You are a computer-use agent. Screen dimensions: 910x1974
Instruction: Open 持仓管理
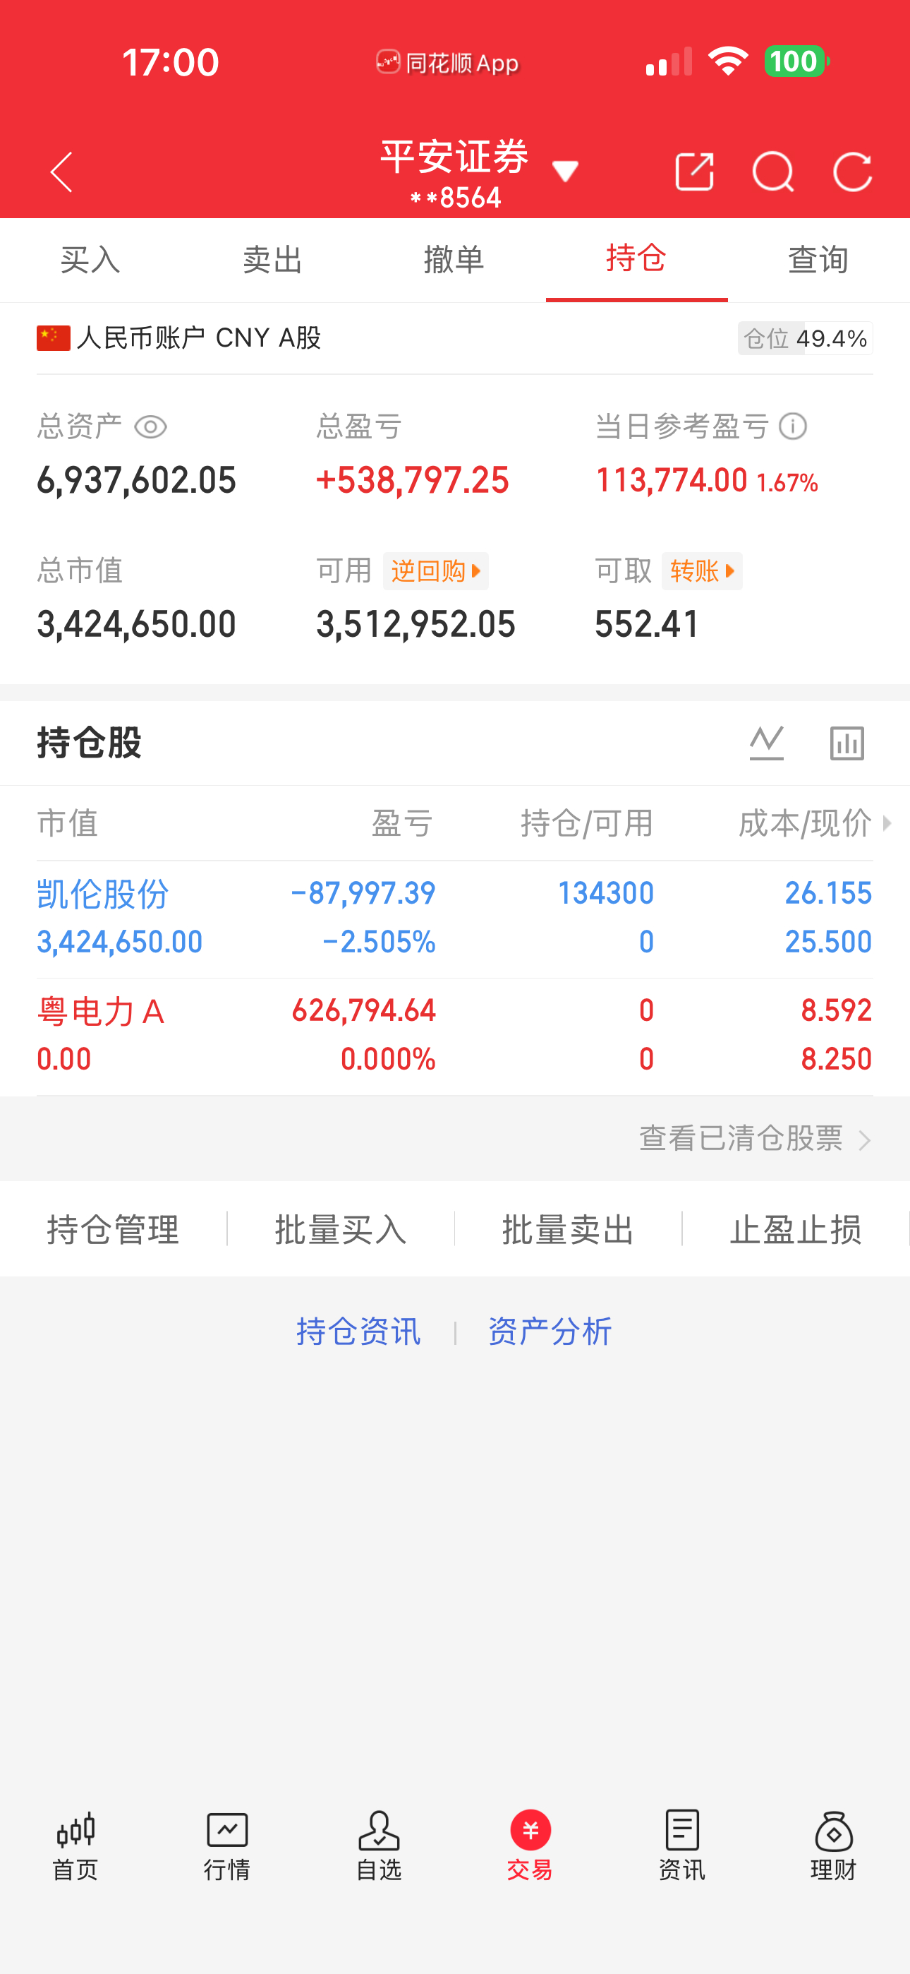point(114,1229)
